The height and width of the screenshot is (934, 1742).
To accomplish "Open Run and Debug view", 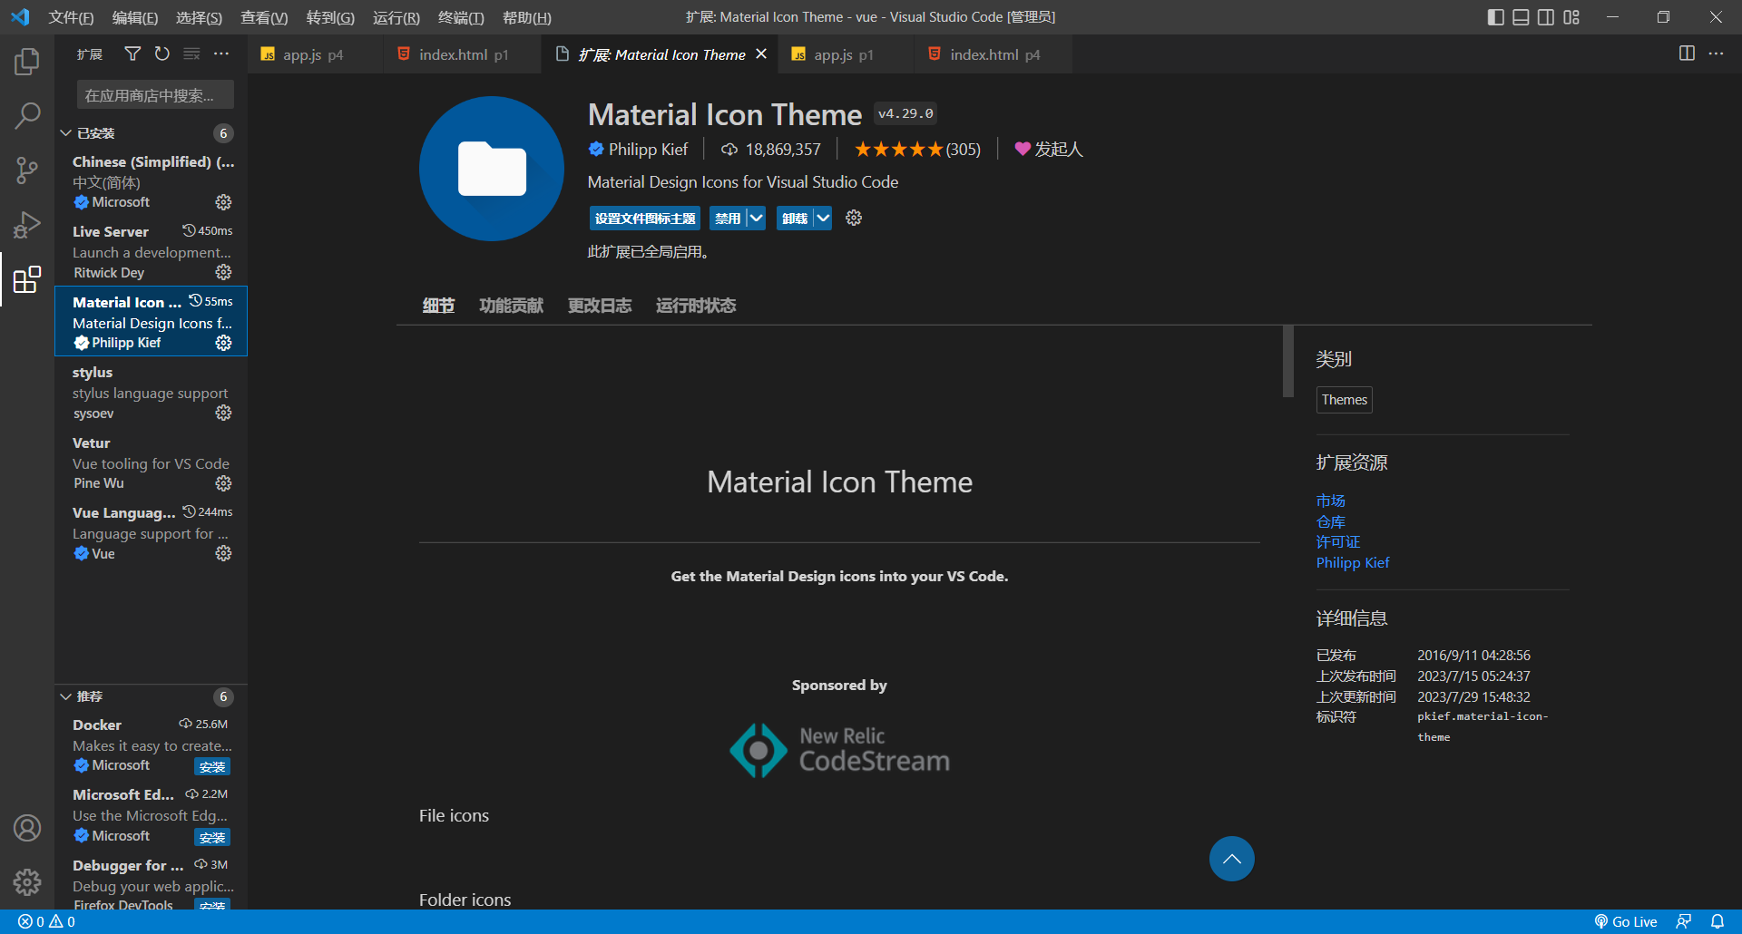I will tap(27, 224).
